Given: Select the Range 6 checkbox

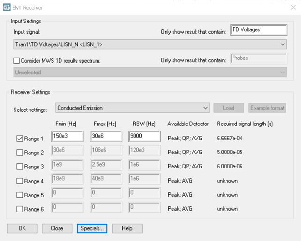Looking at the screenshot, I should tap(20, 209).
